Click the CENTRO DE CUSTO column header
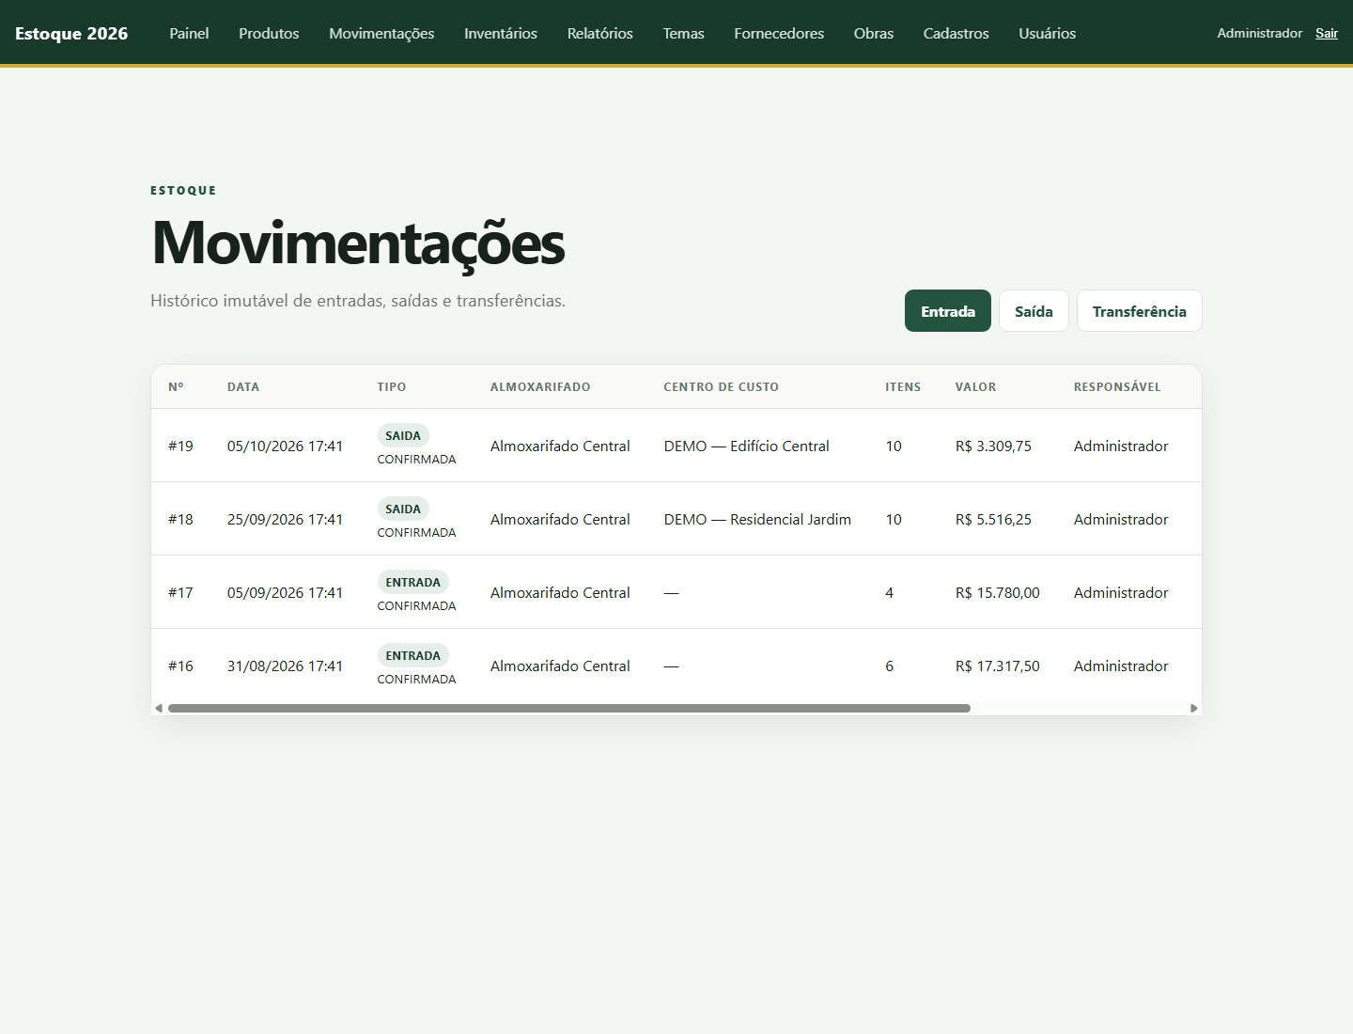Screen dimensions: 1353x1034 [721, 386]
